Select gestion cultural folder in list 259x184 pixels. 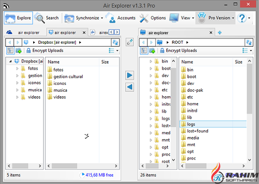65,76
